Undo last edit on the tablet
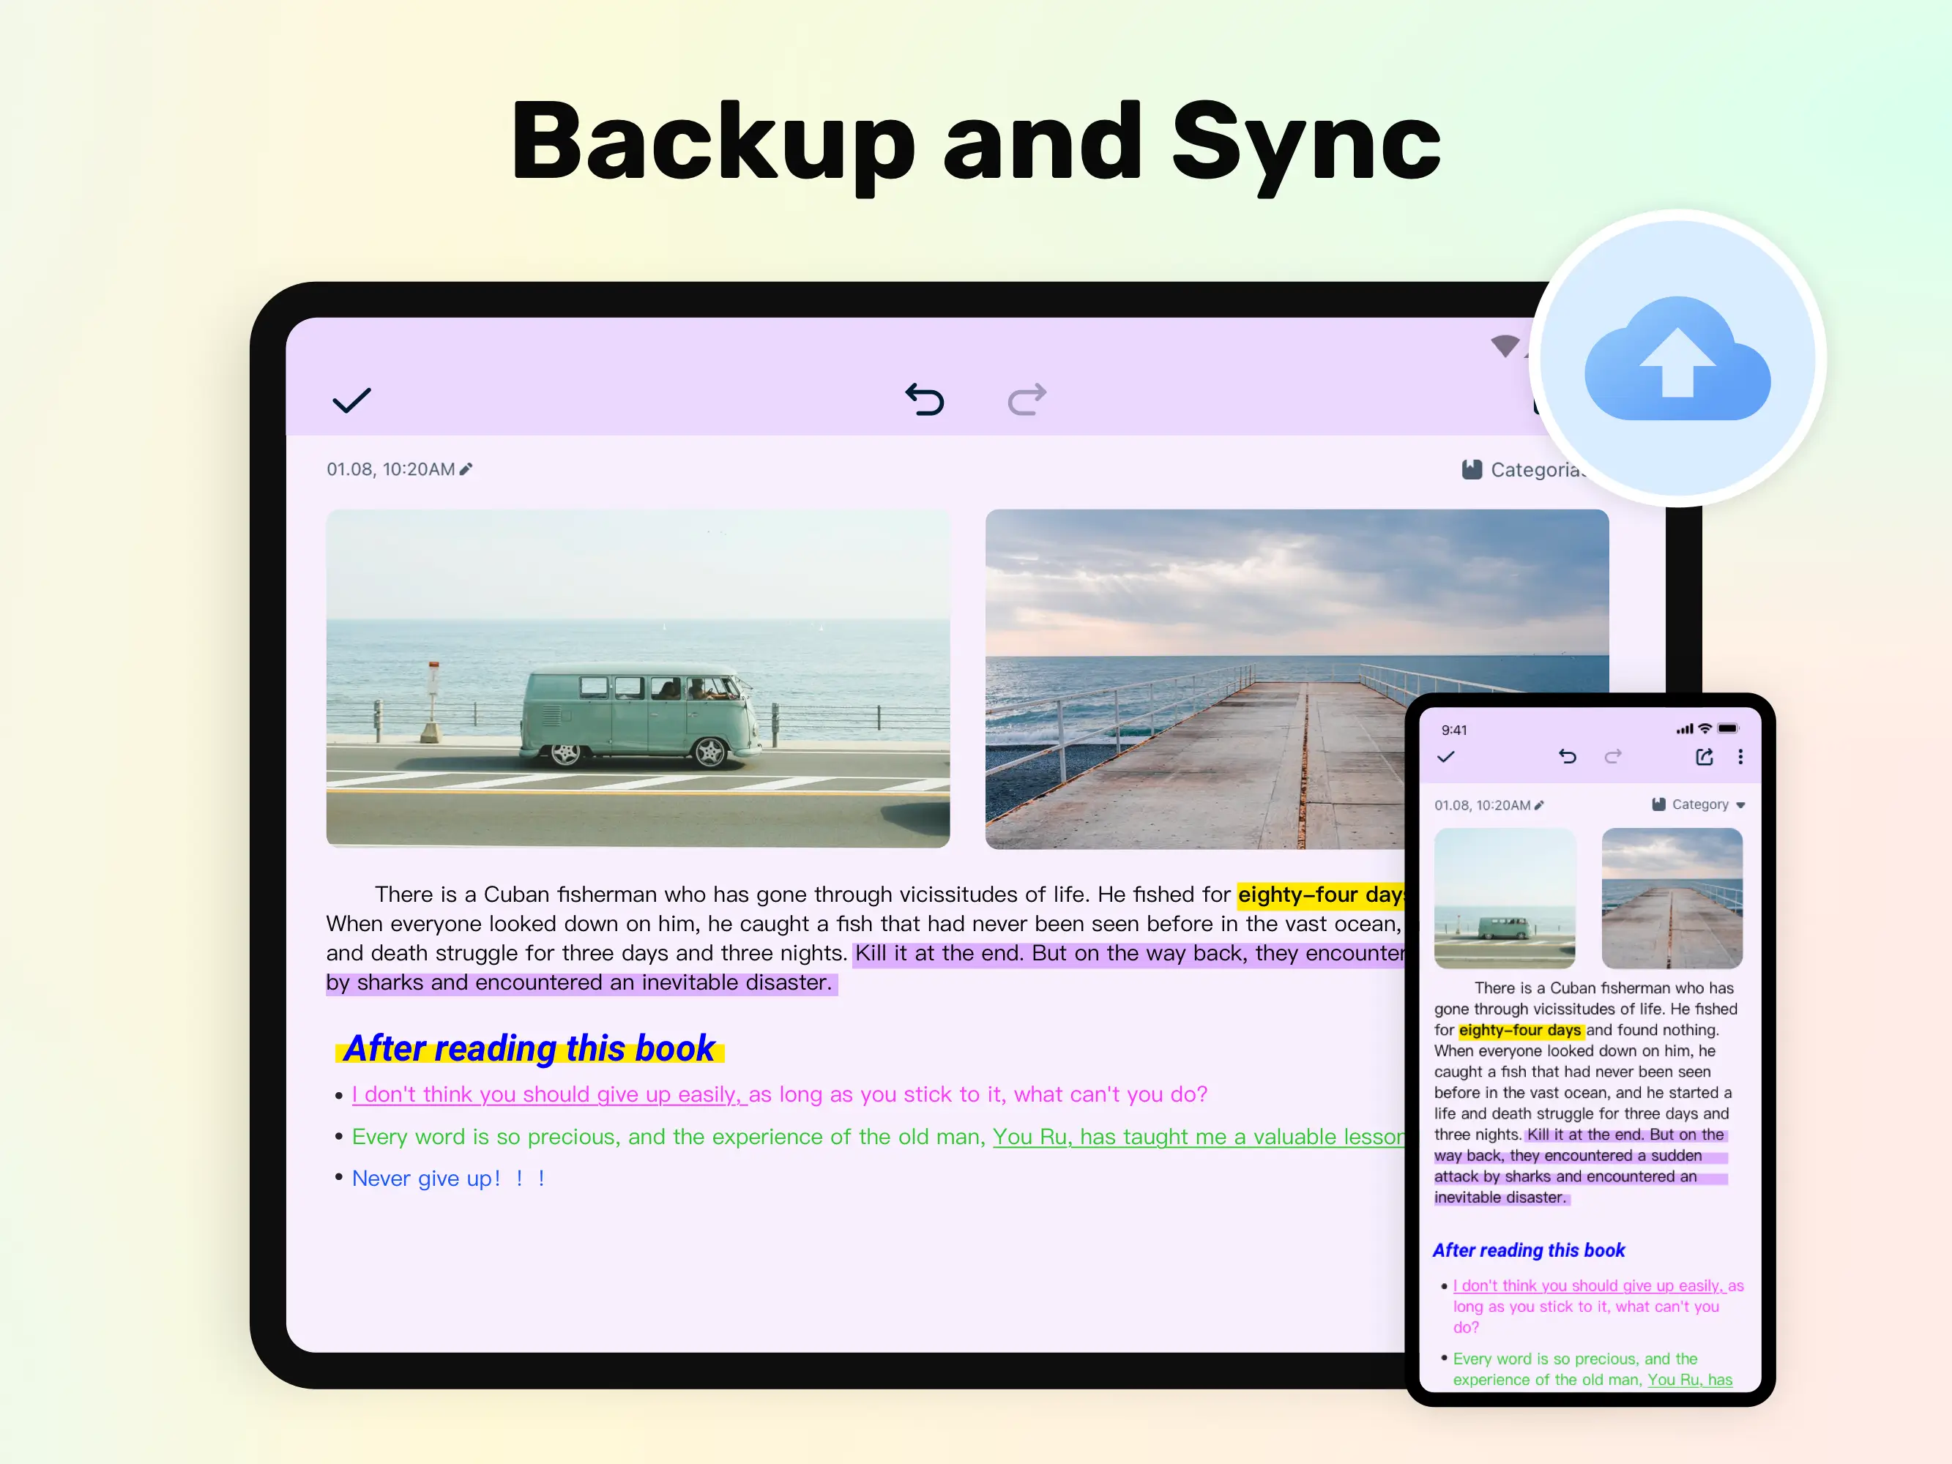The height and width of the screenshot is (1464, 1952). click(x=925, y=400)
